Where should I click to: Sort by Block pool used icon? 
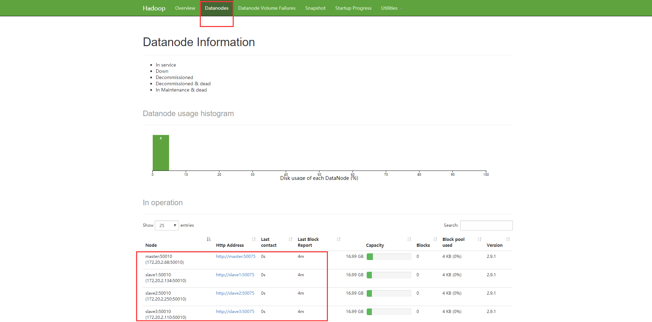[x=480, y=239]
